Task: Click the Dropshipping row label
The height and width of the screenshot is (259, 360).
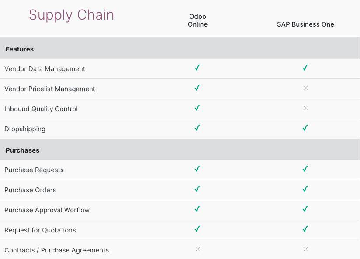Action: pyautogui.click(x=25, y=129)
